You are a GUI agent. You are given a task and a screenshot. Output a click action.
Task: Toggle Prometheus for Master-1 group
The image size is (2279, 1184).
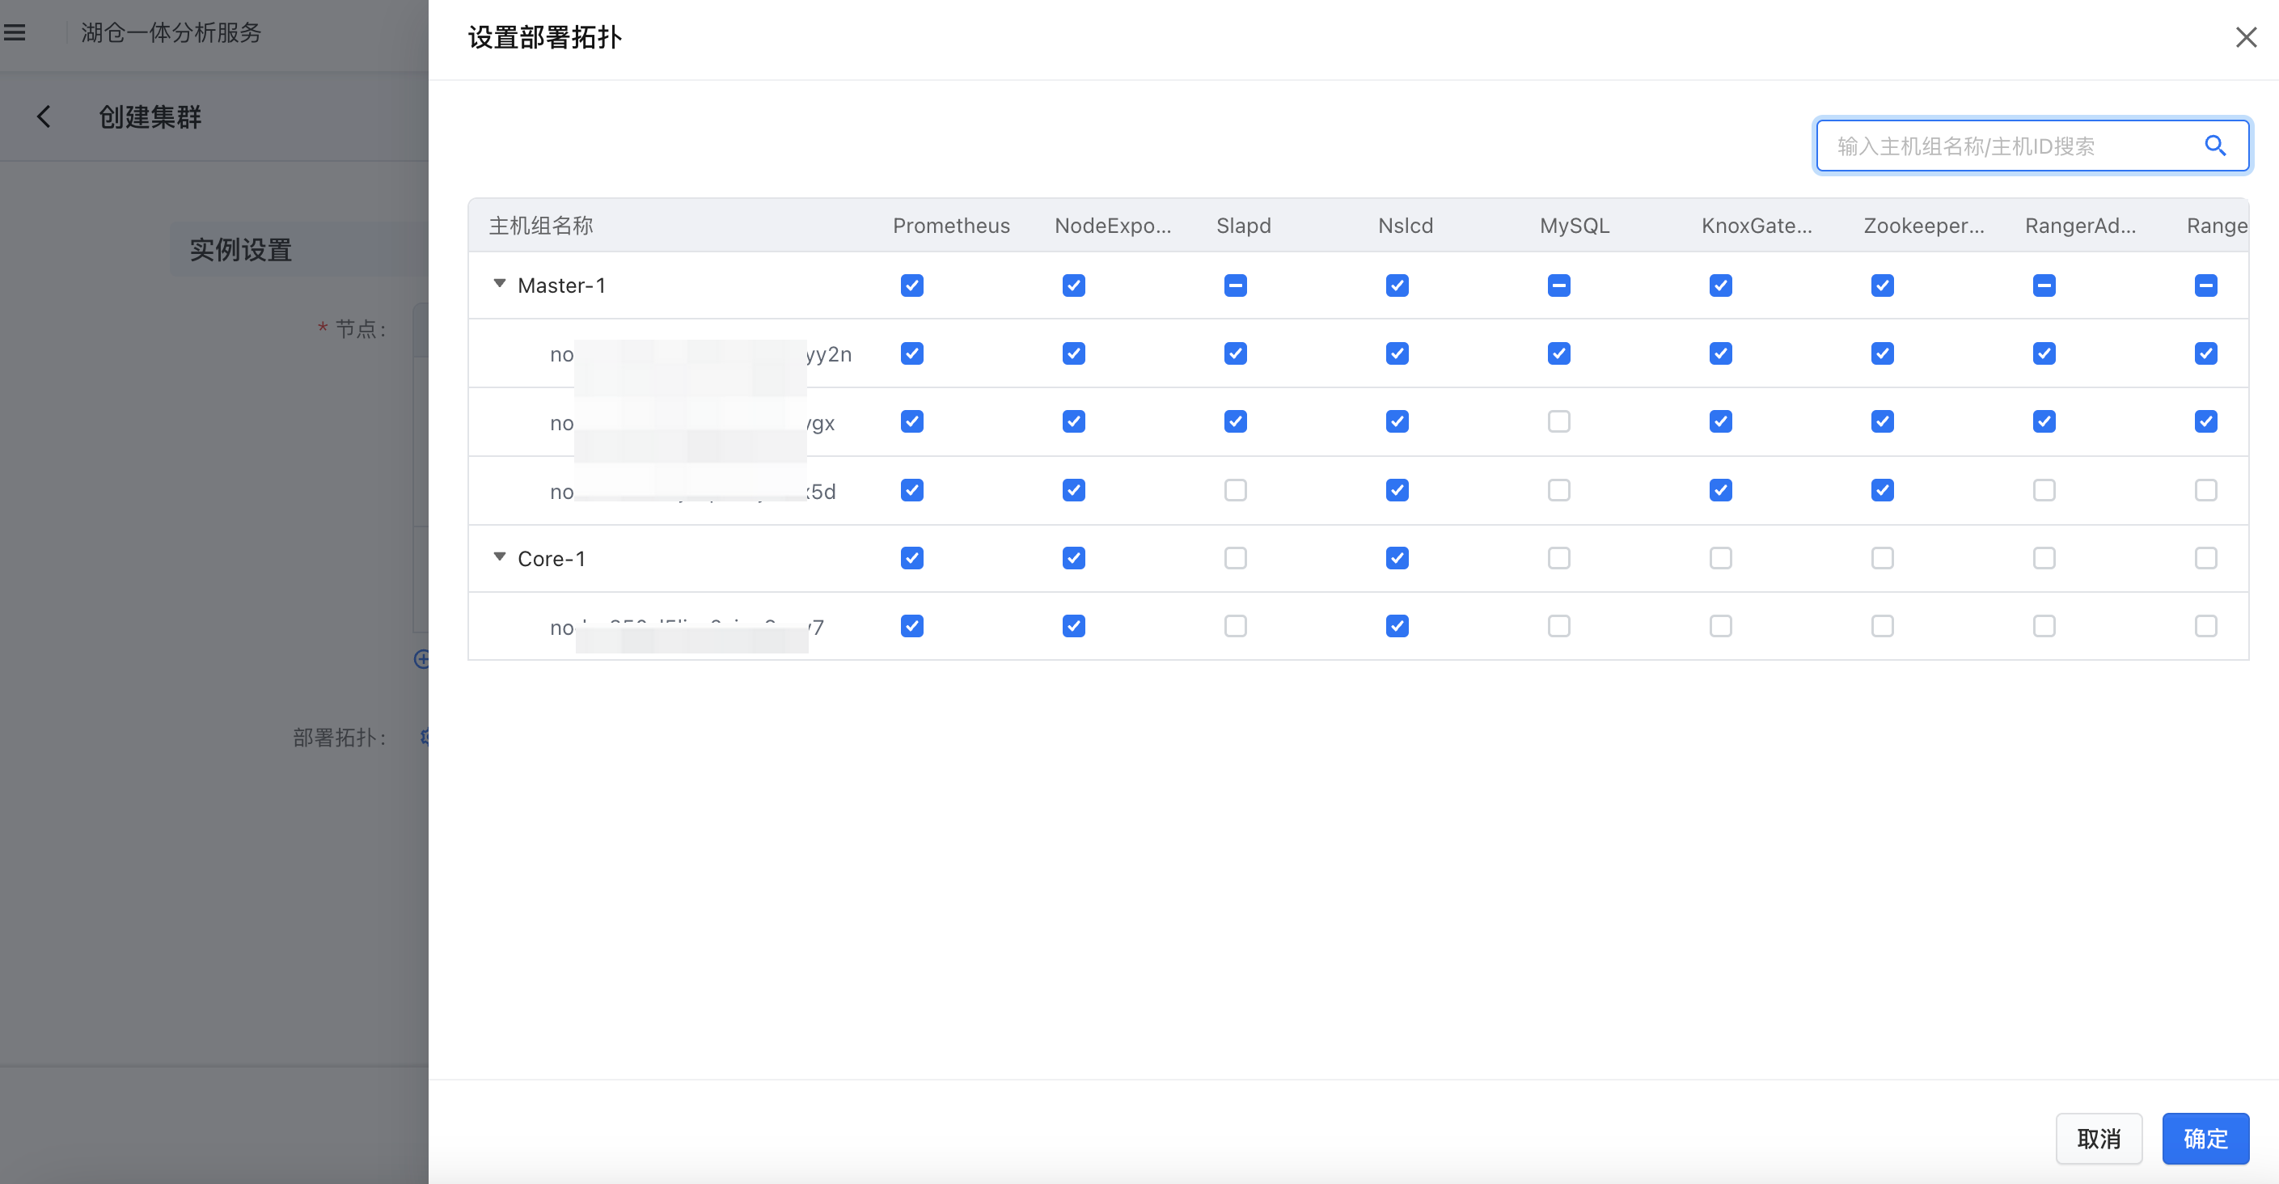(912, 285)
